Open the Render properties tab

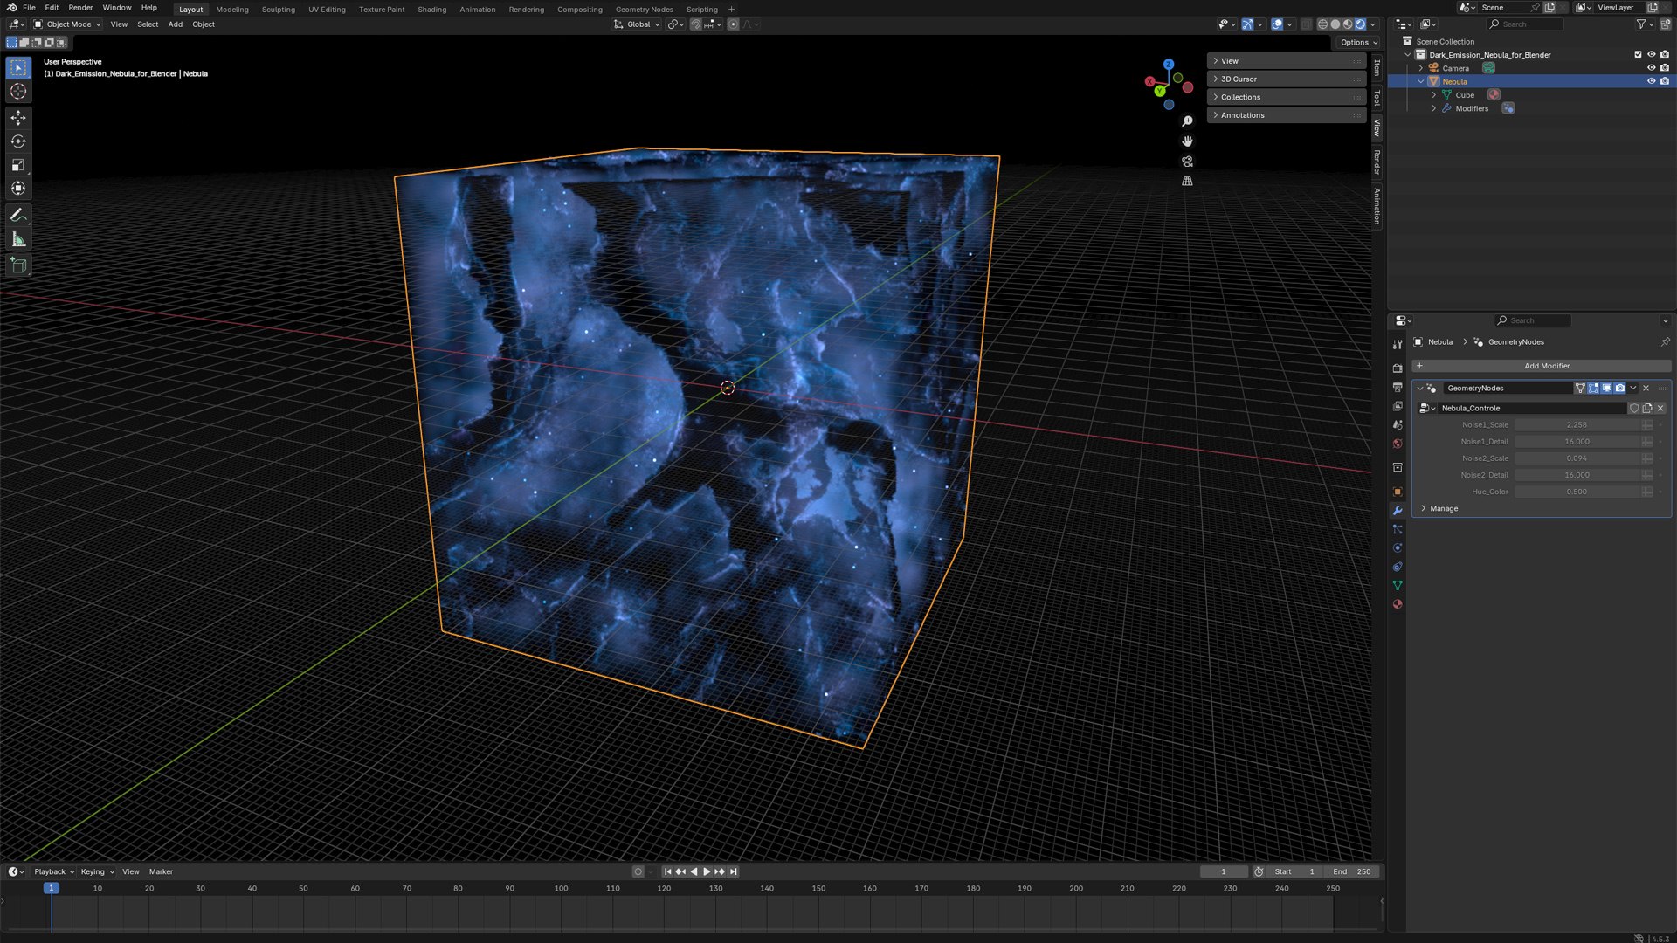pyautogui.click(x=1397, y=368)
